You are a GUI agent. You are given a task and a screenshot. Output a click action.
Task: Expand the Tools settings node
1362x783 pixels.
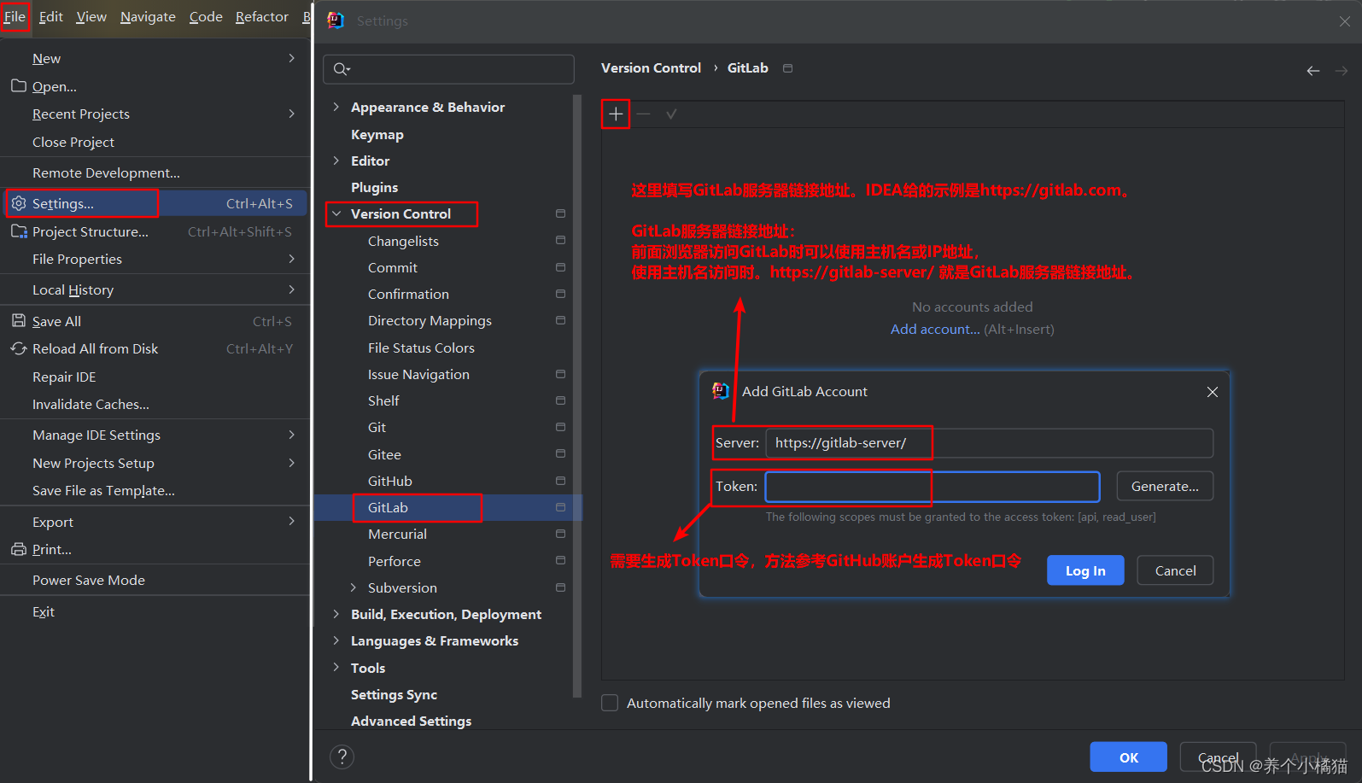point(336,668)
